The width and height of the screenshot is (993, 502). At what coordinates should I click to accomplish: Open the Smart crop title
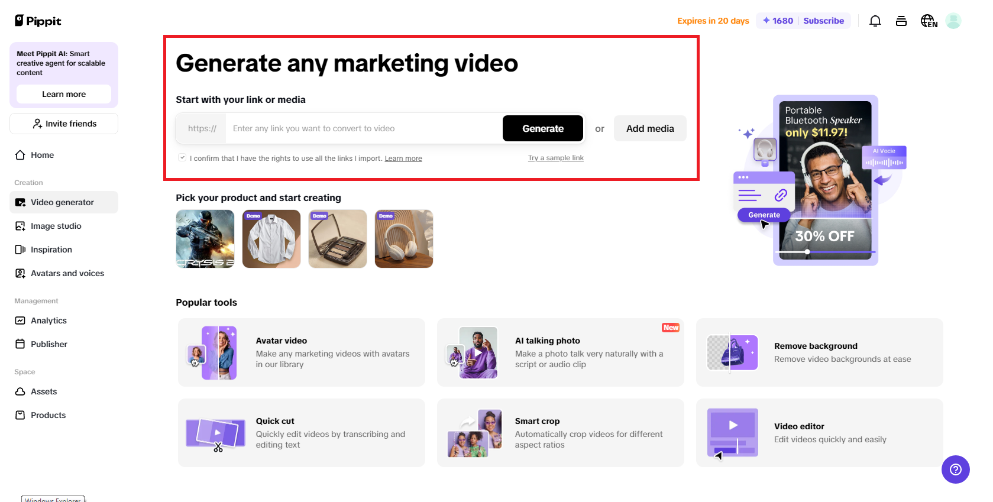click(537, 421)
